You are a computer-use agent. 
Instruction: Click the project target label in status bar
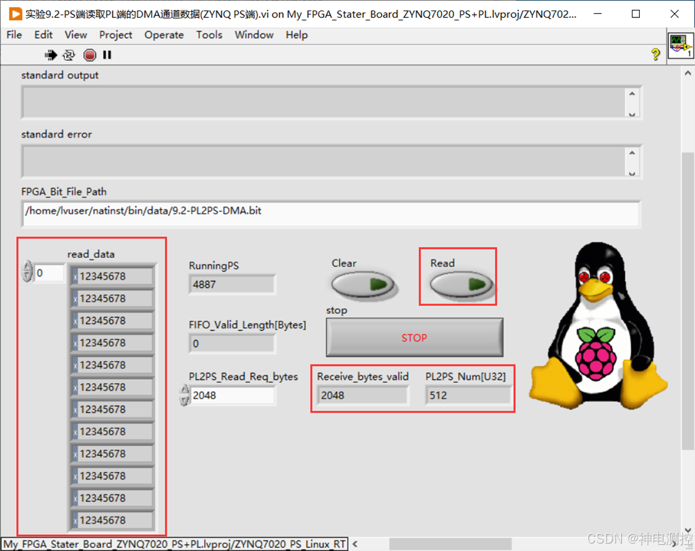pos(175,544)
